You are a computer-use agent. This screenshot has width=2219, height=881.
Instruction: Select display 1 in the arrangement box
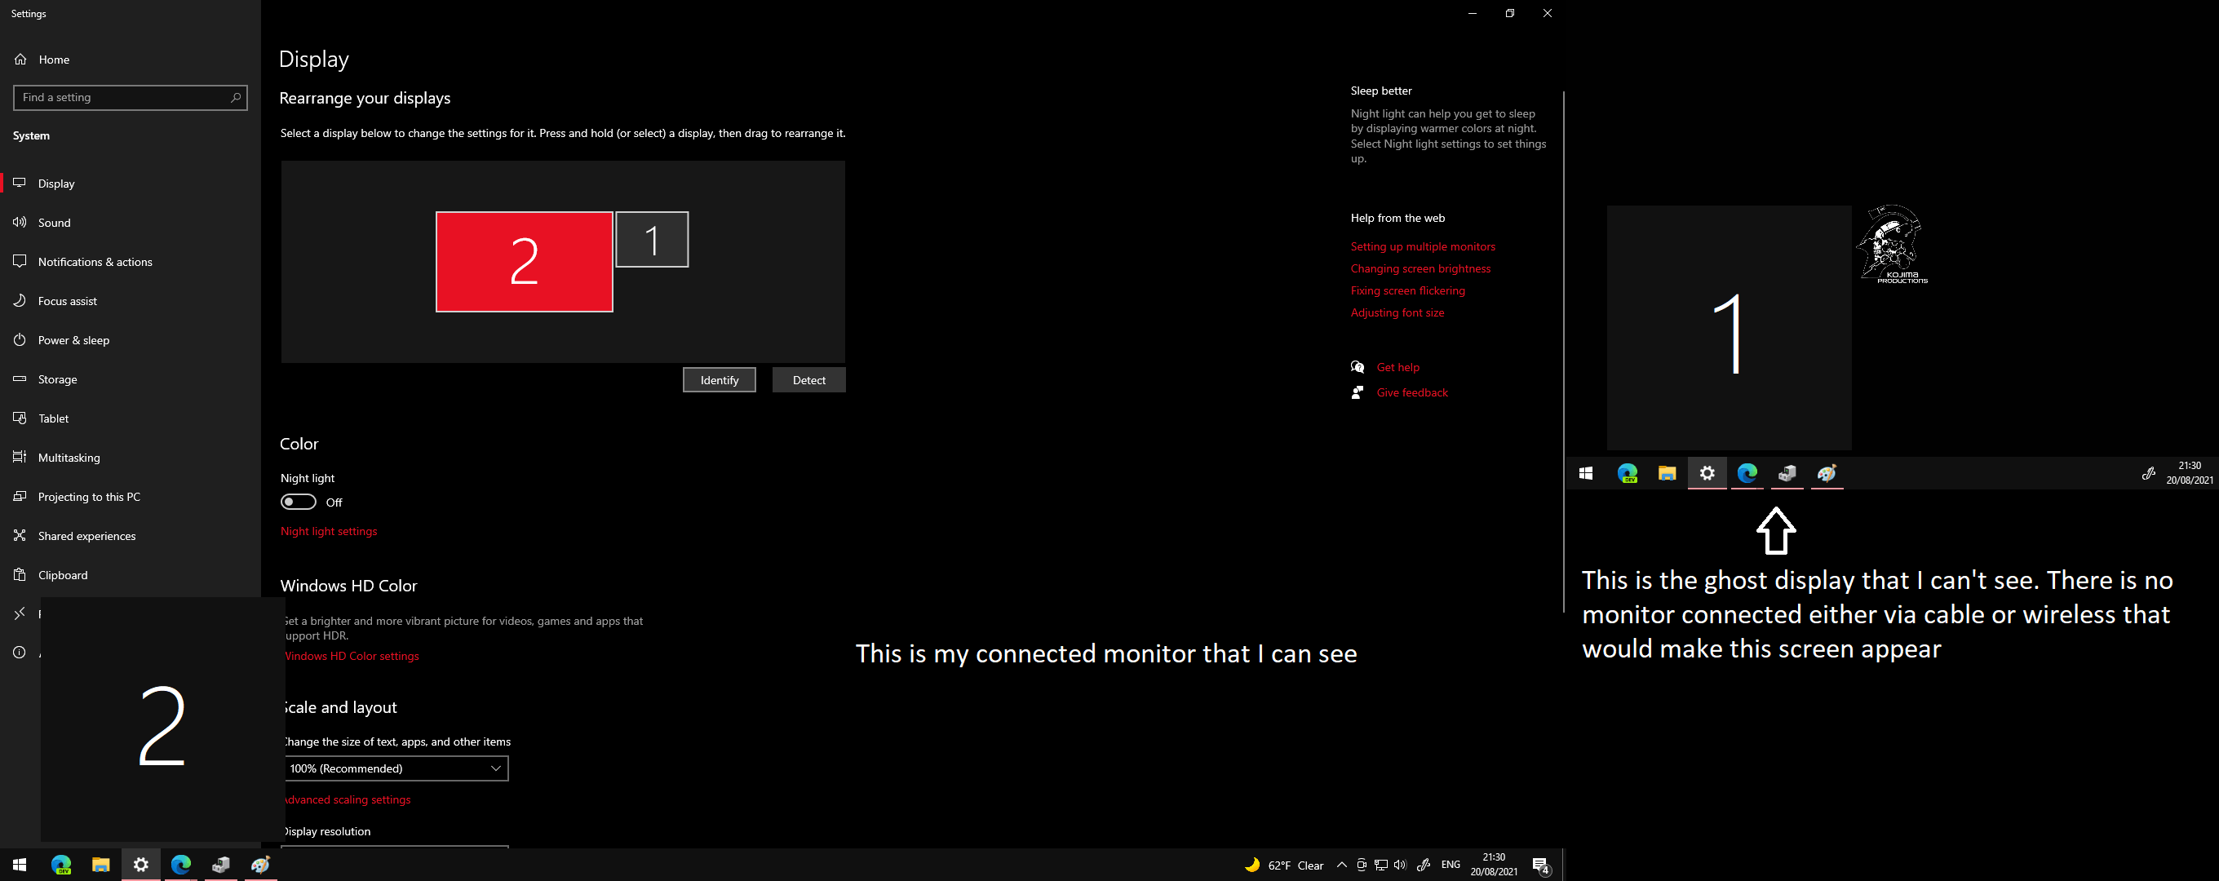click(x=652, y=239)
